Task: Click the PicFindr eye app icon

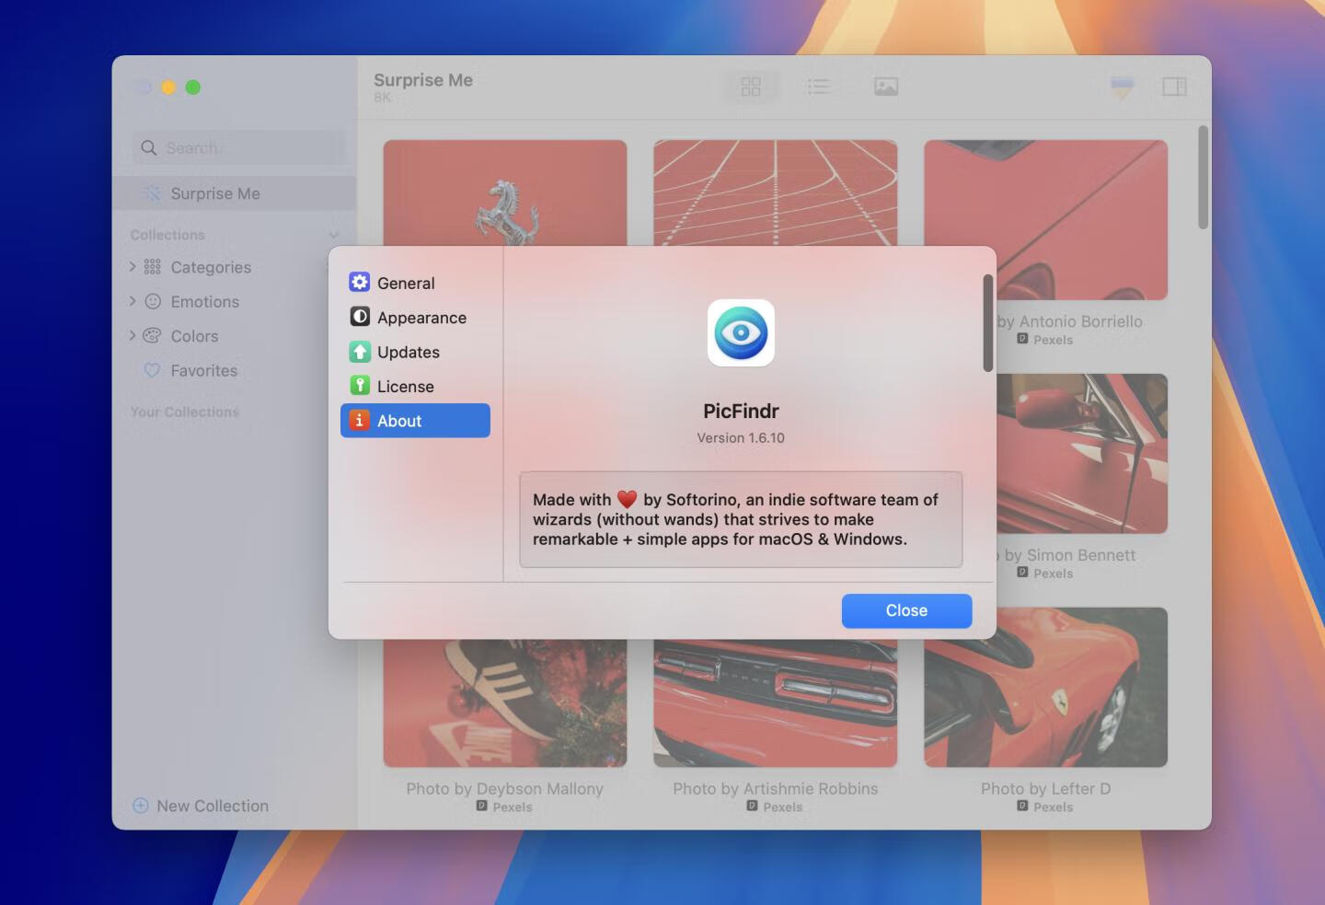Action: pos(741,333)
